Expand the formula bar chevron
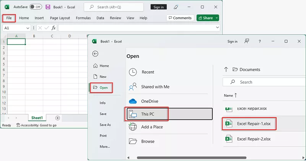This screenshot has height=161, width=306. pyautogui.click(x=218, y=28)
